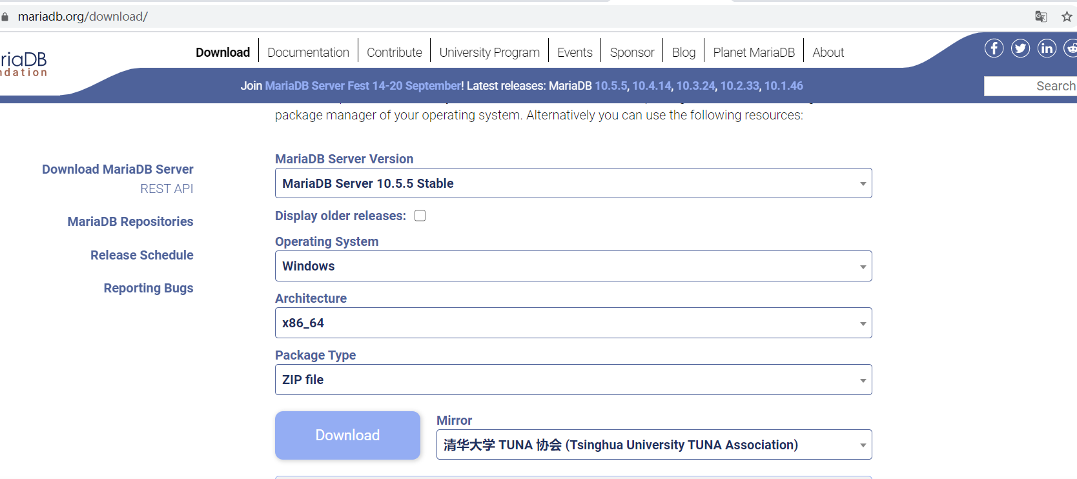Click the browser translate page icon
This screenshot has width=1077, height=479.
pyautogui.click(x=1041, y=17)
